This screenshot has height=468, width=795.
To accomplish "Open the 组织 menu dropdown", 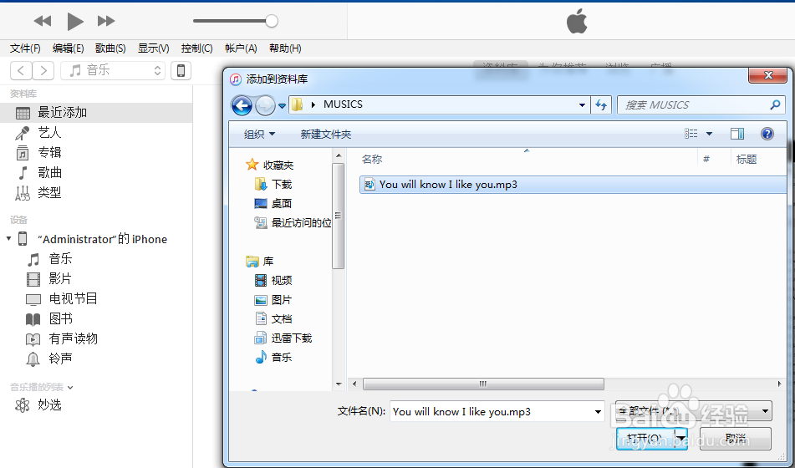I will [x=259, y=134].
